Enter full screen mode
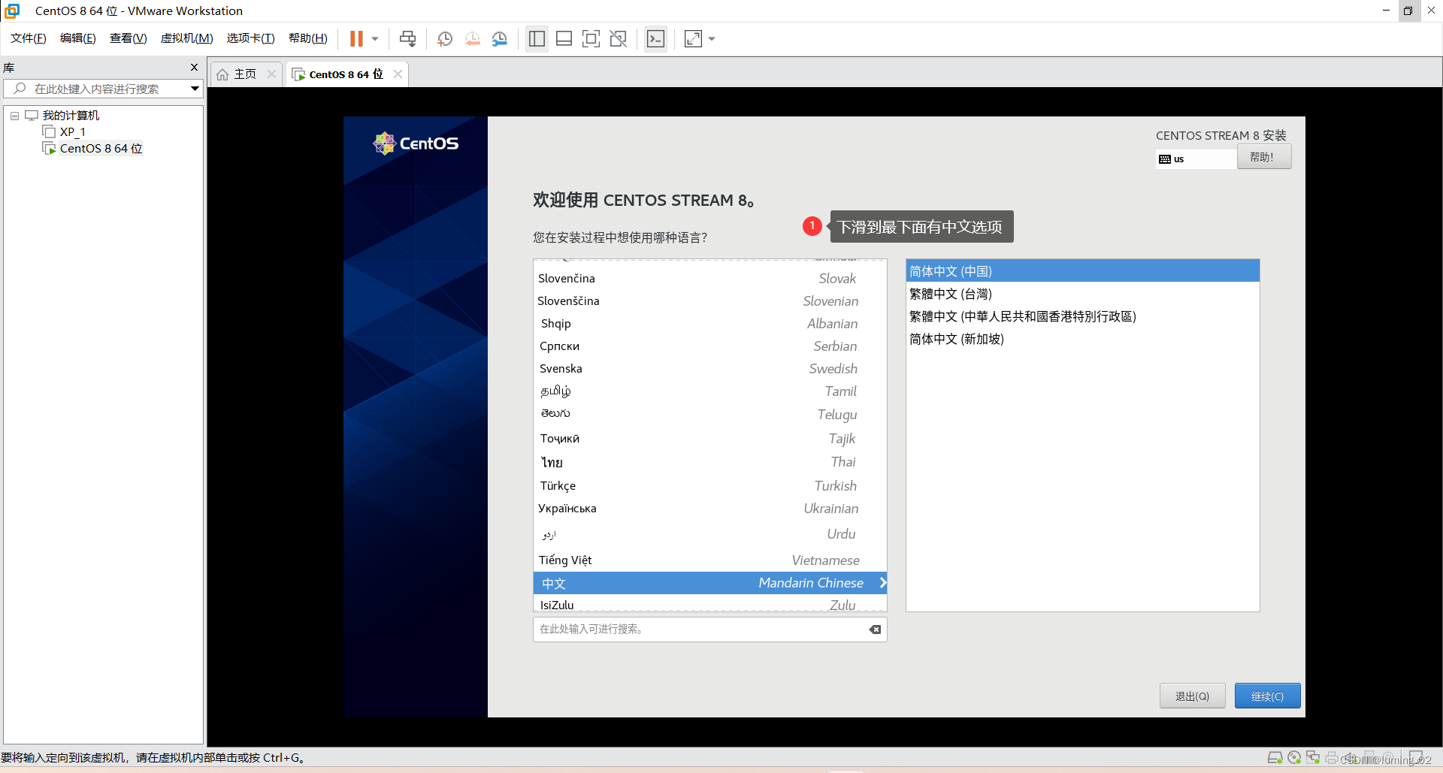The width and height of the screenshot is (1443, 773). point(591,38)
